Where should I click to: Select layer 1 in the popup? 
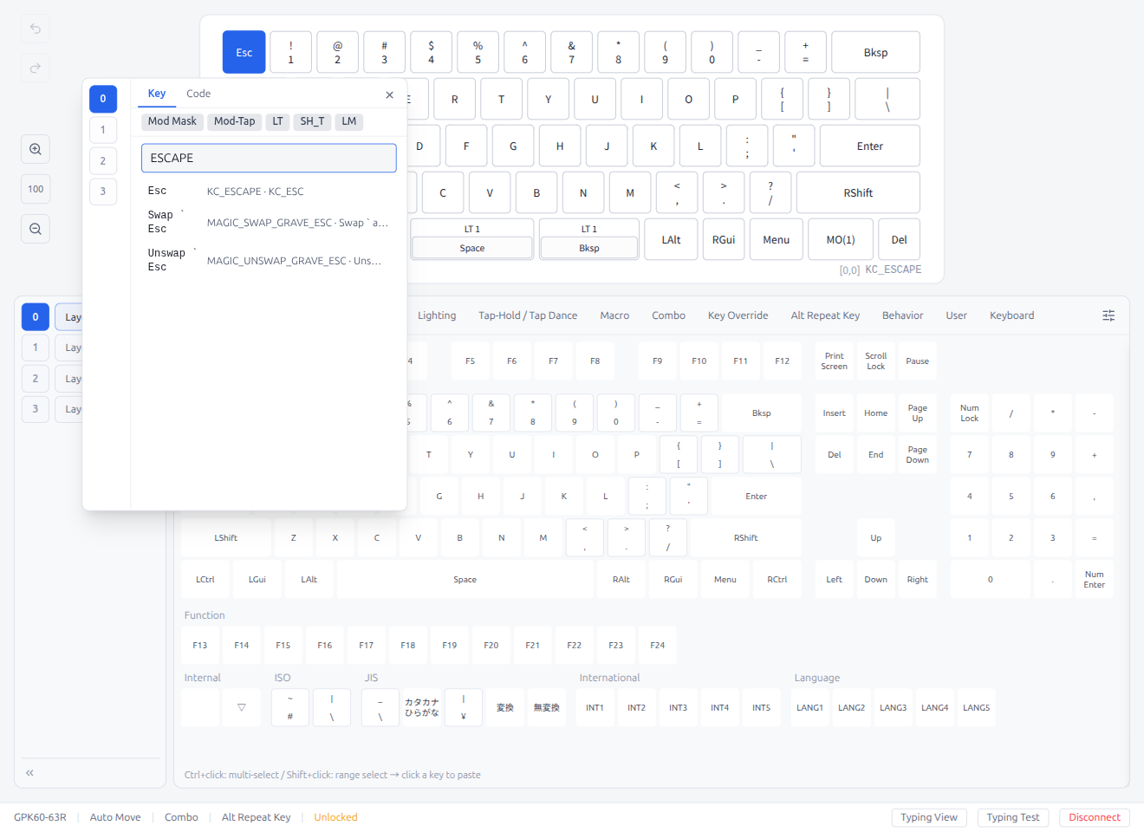click(x=103, y=130)
